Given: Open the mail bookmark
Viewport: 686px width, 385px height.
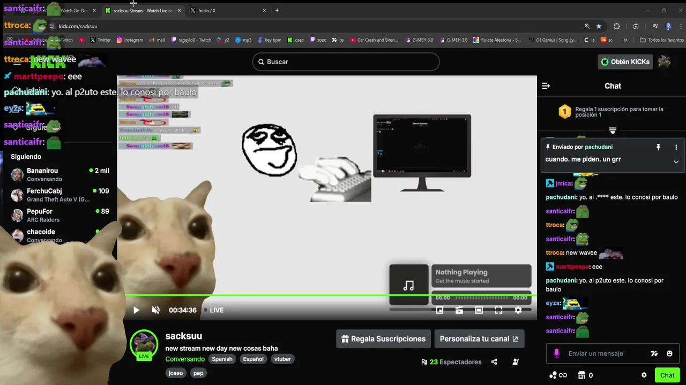Looking at the screenshot, I should tap(156, 40).
